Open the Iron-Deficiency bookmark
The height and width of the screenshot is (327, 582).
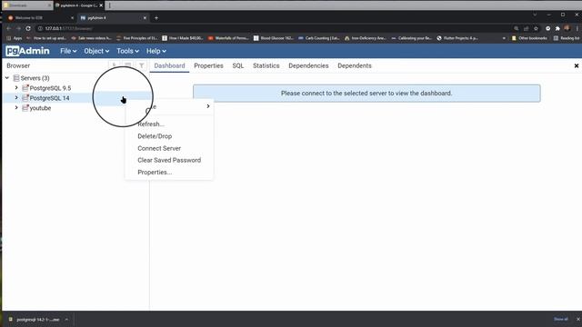tap(366, 38)
